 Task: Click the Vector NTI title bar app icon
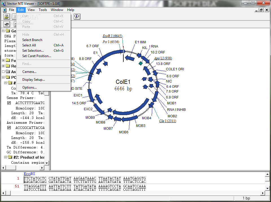pyautogui.click(x=3, y=3)
